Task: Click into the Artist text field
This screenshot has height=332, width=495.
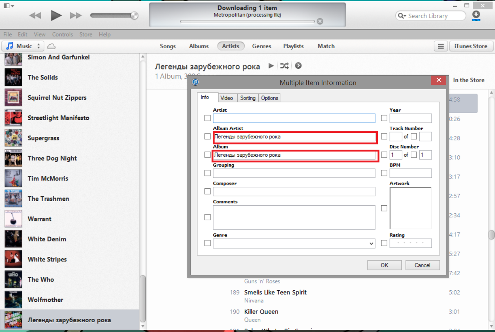Action: tap(294, 118)
